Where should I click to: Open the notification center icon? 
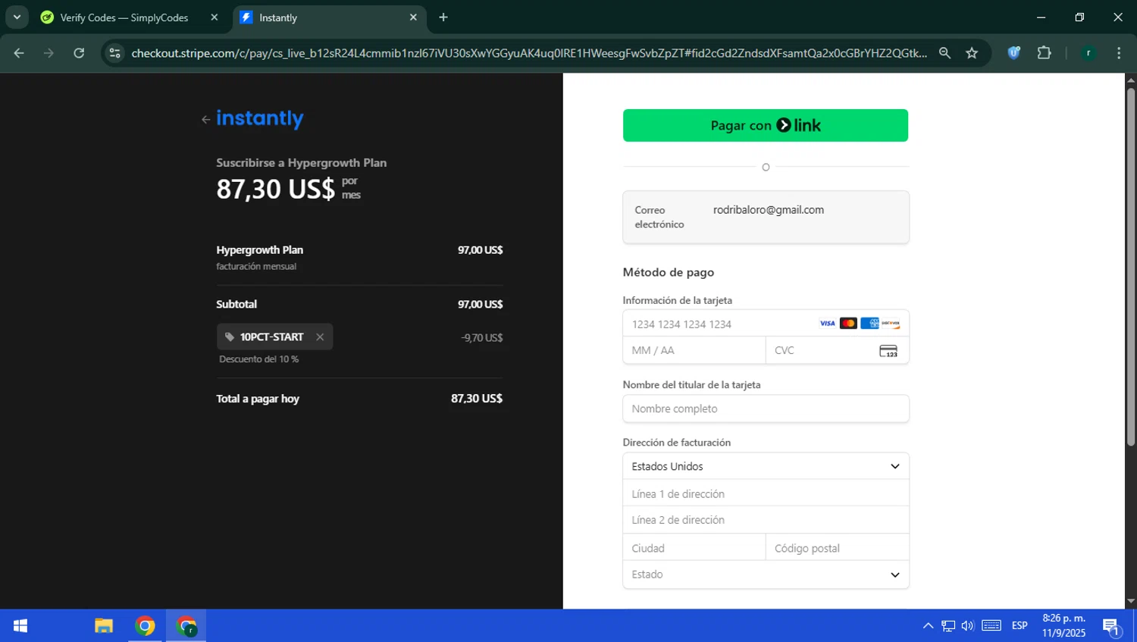pos(1111,626)
